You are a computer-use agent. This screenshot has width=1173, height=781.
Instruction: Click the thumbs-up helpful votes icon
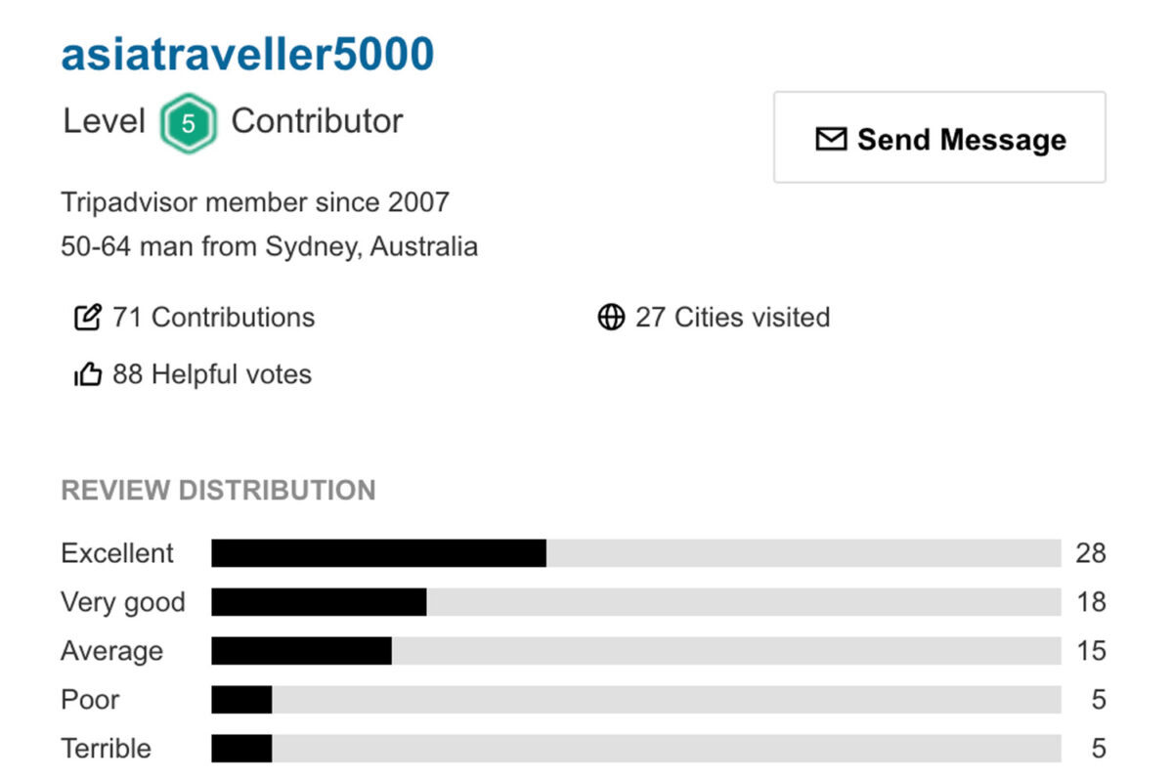click(88, 374)
